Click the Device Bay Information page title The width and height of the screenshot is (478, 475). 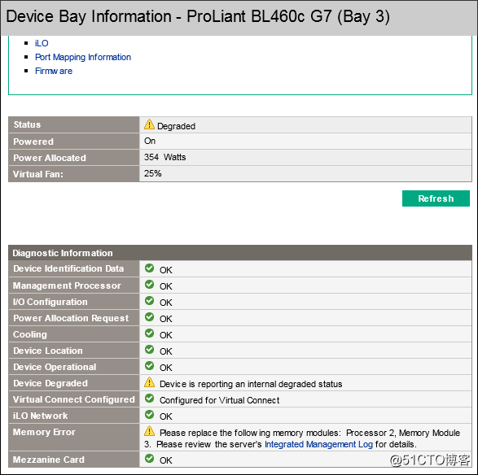198,17
